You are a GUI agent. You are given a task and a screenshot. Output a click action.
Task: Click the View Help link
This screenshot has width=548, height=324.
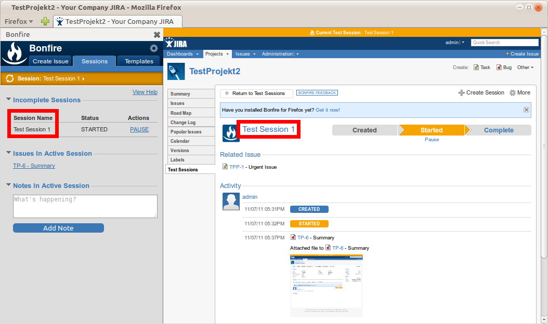point(145,92)
